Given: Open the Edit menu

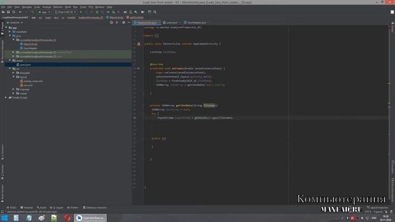Looking at the screenshot, I should click(10, 7).
